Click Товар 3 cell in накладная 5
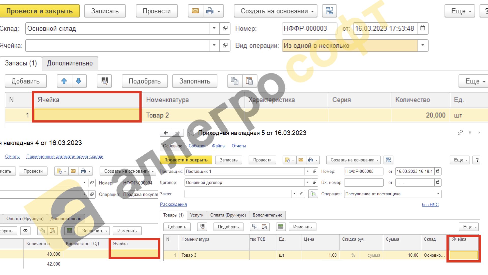This screenshot has width=488, height=275. (x=214, y=255)
